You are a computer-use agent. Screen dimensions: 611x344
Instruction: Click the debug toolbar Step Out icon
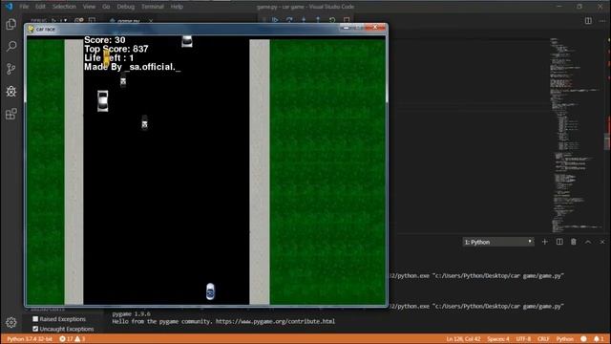click(318, 19)
